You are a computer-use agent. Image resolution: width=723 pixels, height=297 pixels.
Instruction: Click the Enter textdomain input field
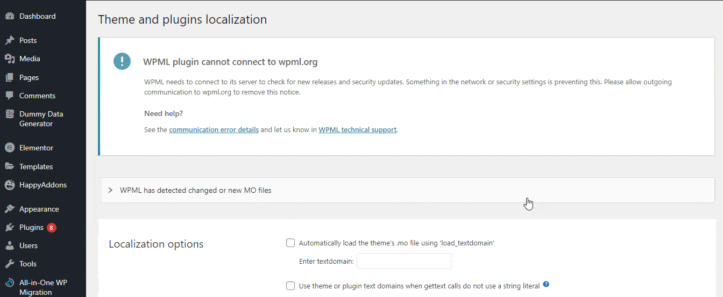pyautogui.click(x=404, y=262)
